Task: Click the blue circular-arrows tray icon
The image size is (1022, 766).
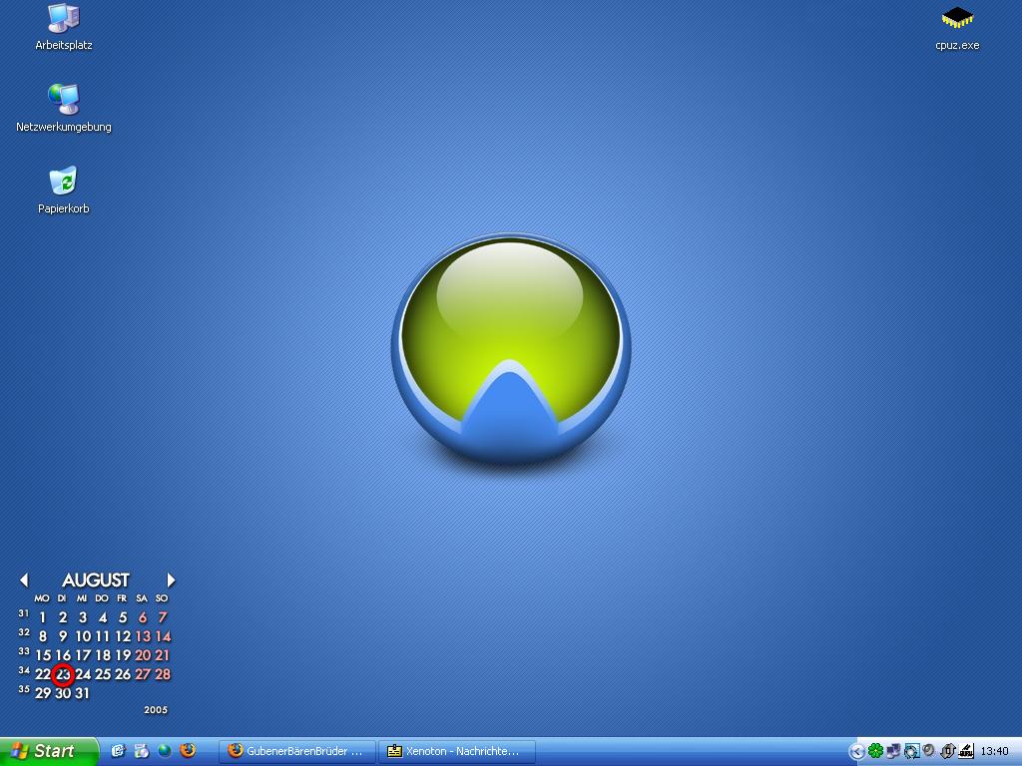Action: point(911,751)
